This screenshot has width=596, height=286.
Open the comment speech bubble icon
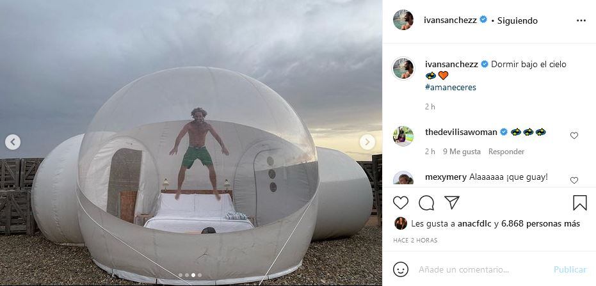point(426,203)
